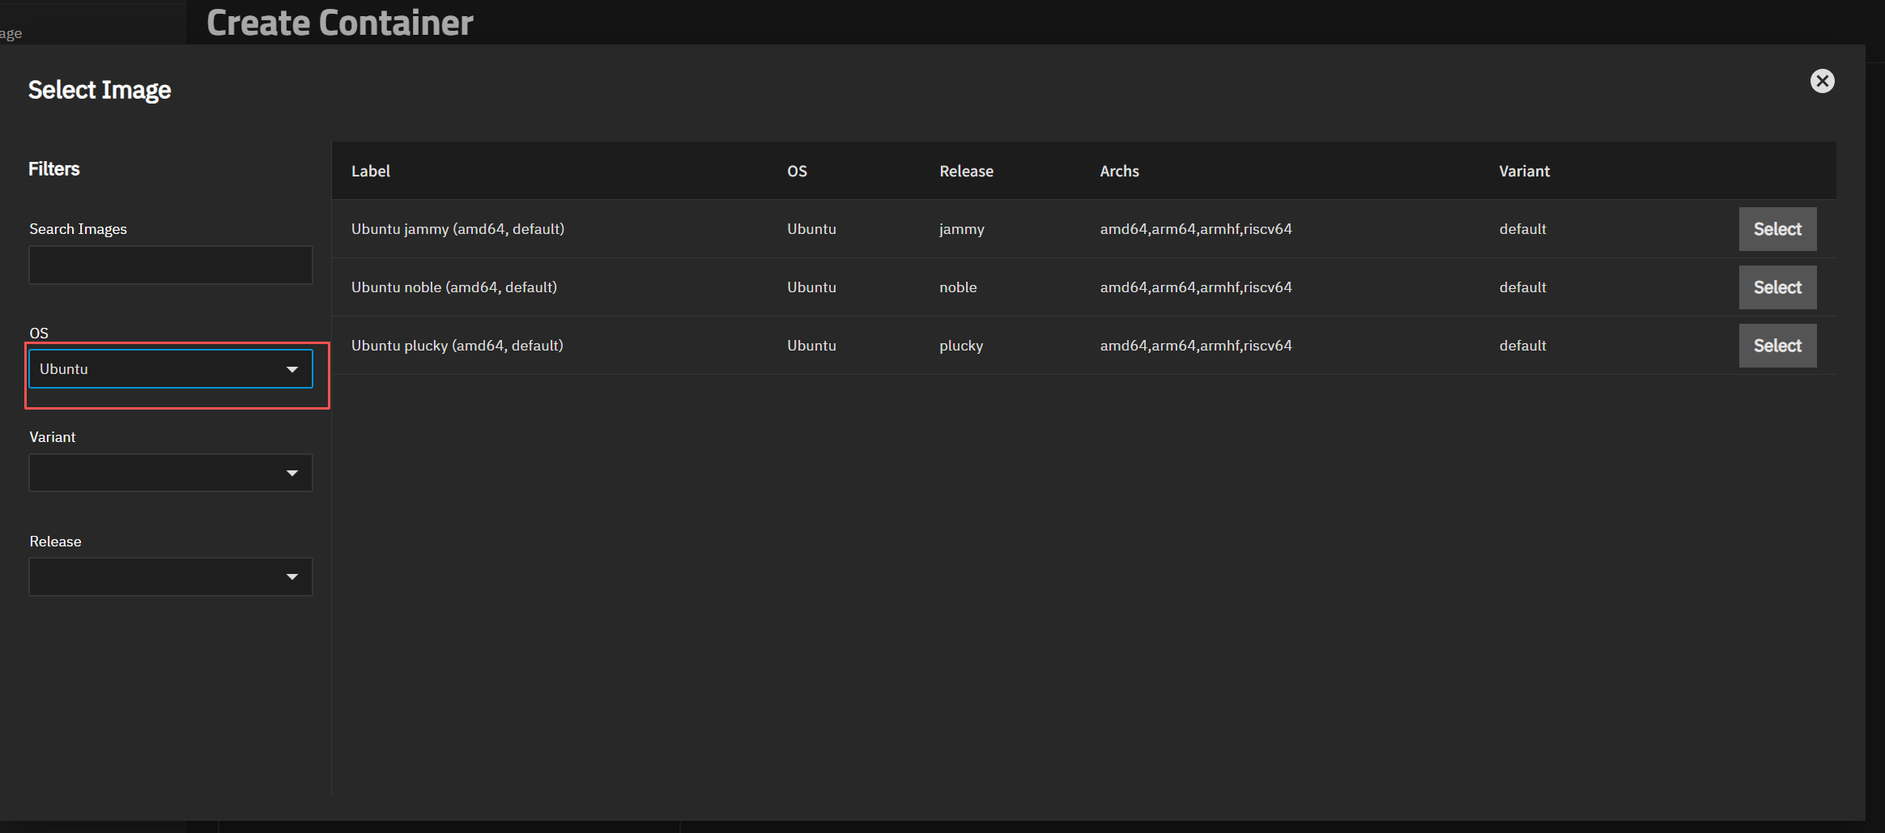Image resolution: width=1885 pixels, height=833 pixels.
Task: Click the Archs column header
Action: 1119,171
